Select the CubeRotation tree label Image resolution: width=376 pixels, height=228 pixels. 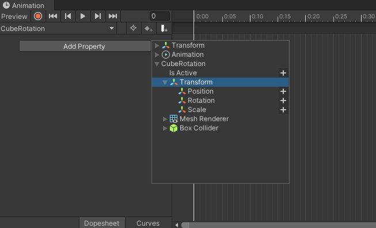pyautogui.click(x=184, y=64)
